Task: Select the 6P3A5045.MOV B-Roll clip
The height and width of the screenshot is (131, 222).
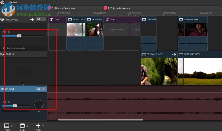Action: [200, 68]
